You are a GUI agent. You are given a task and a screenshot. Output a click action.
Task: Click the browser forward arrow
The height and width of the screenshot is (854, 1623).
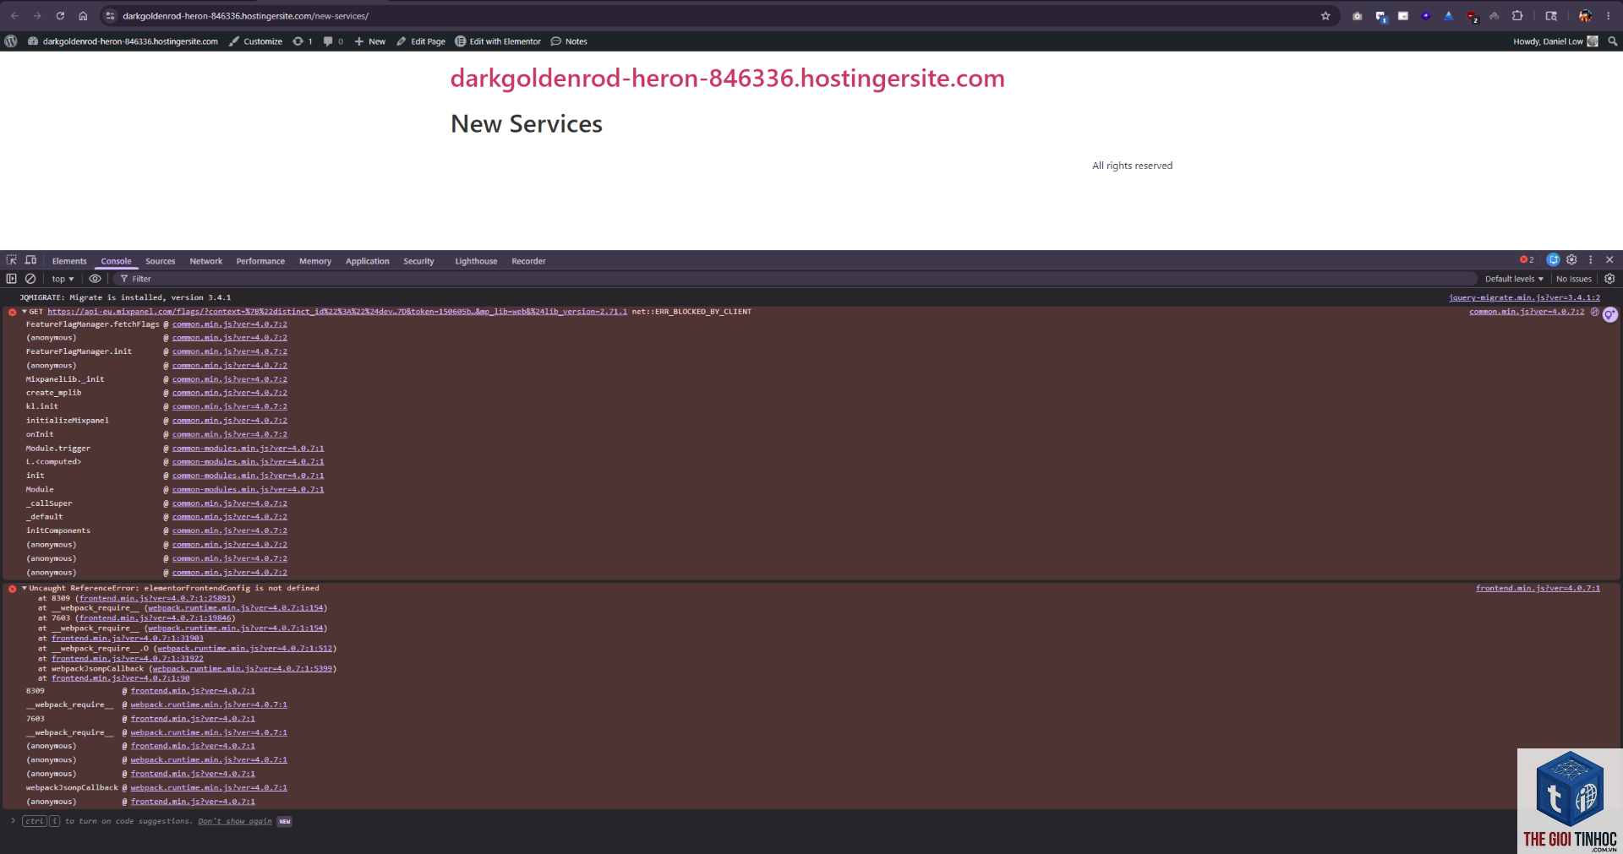[x=37, y=16]
